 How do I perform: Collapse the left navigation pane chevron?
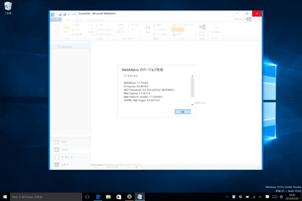tap(89, 43)
